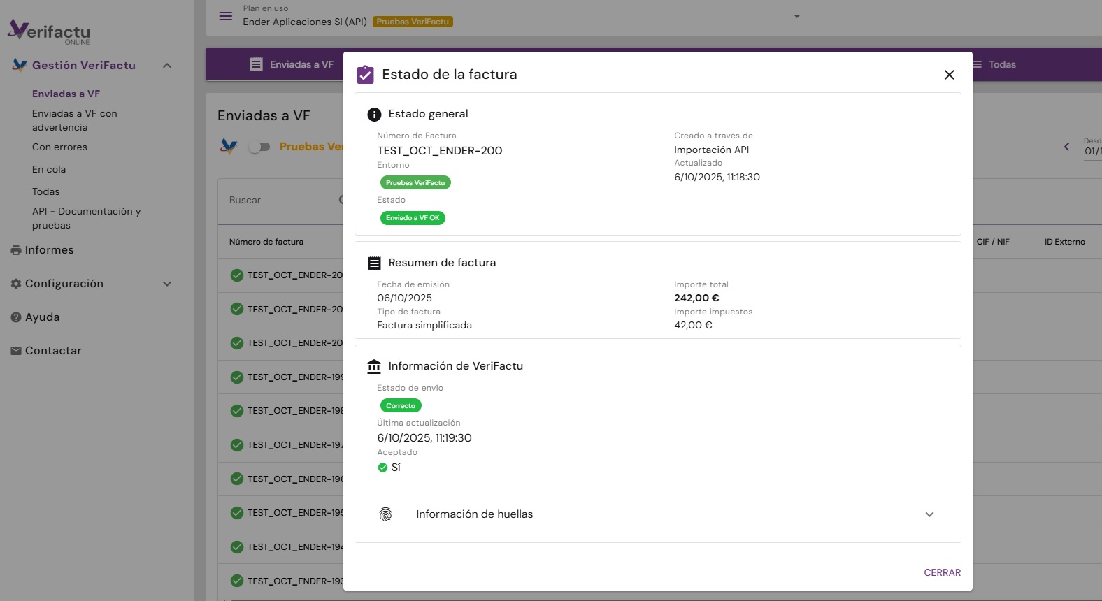1102x601 pixels.
Task: Collapse the Gestión VeriFactu sidebar group
Action: click(167, 66)
